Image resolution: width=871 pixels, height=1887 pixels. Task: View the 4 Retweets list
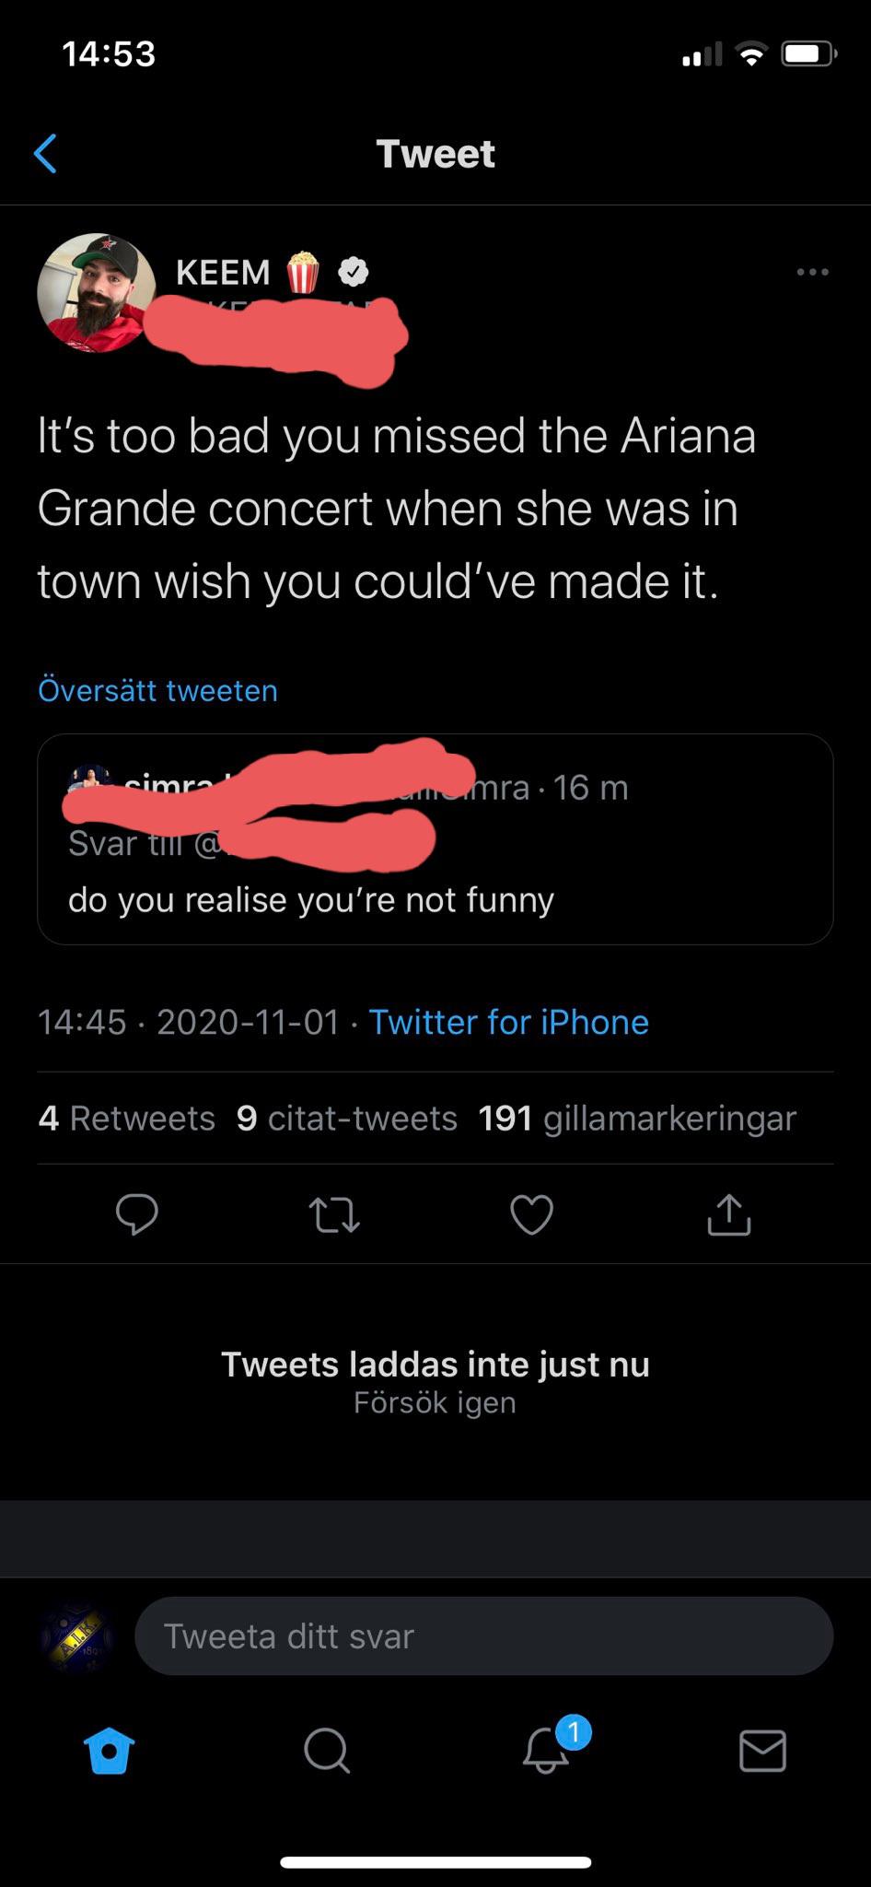click(127, 1118)
